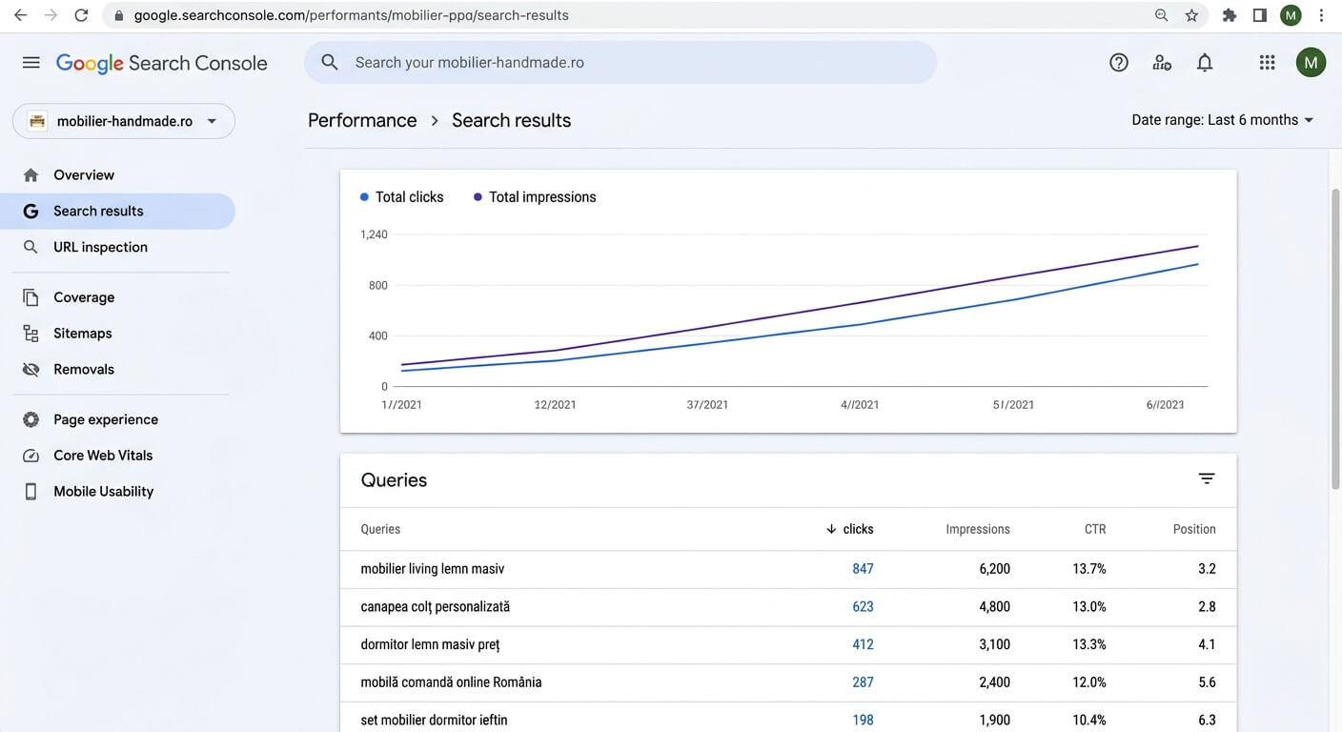Click the 2.8 position value
Viewport: 1342px width, 732px height.
click(x=1207, y=607)
